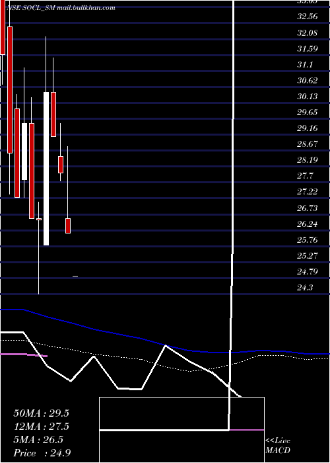330x463 pixels.
Task: Click the 27.22 price level label
Action: click(308, 192)
